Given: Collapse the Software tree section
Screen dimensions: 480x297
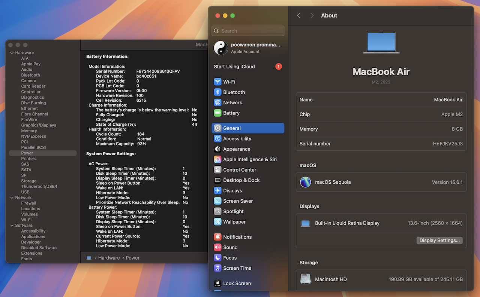Looking at the screenshot, I should (x=12, y=226).
